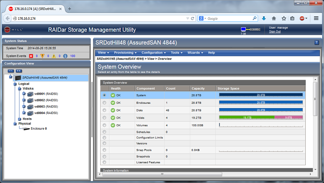The height and width of the screenshot is (183, 324).
Task: Click the Dot Hill logo
Action: pyautogui.click(x=13, y=30)
